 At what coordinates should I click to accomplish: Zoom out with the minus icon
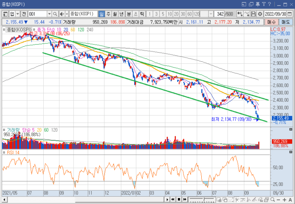click(x=278, y=200)
